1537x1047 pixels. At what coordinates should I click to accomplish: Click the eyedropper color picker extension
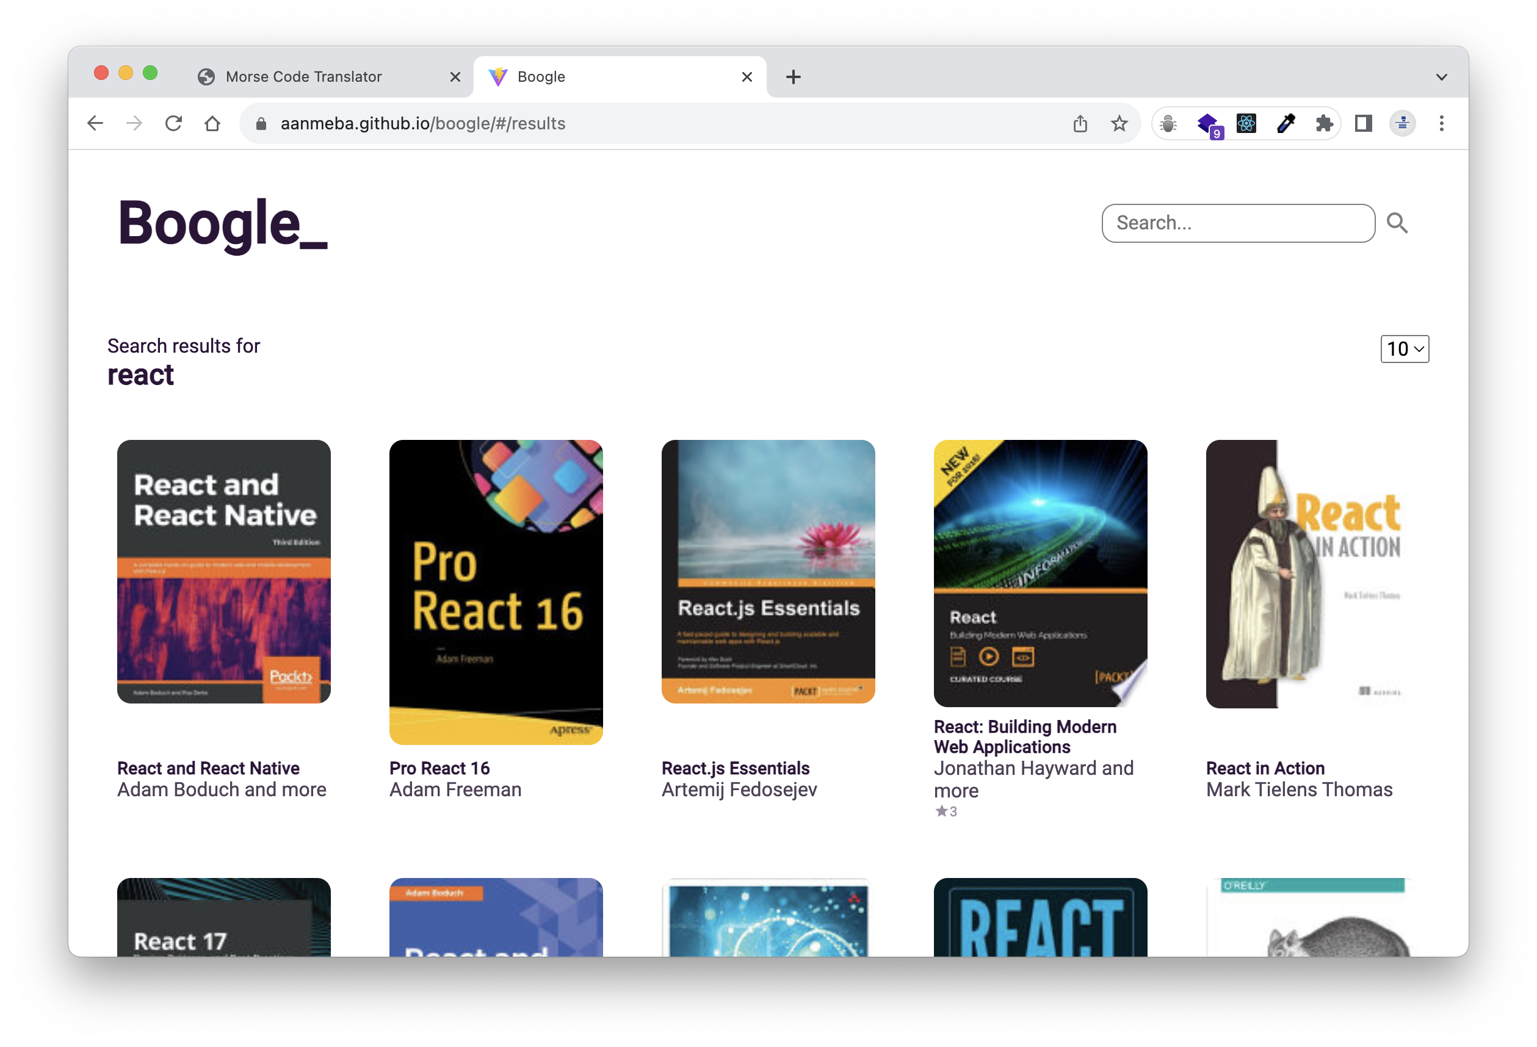click(x=1285, y=124)
